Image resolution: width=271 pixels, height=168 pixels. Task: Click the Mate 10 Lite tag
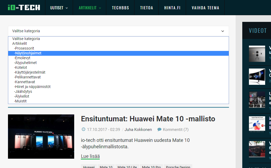click(x=127, y=167)
